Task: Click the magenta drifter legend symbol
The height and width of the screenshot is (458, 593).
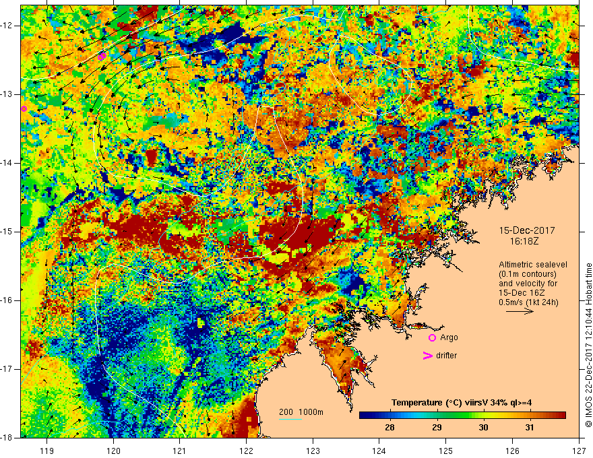Action: [x=427, y=355]
